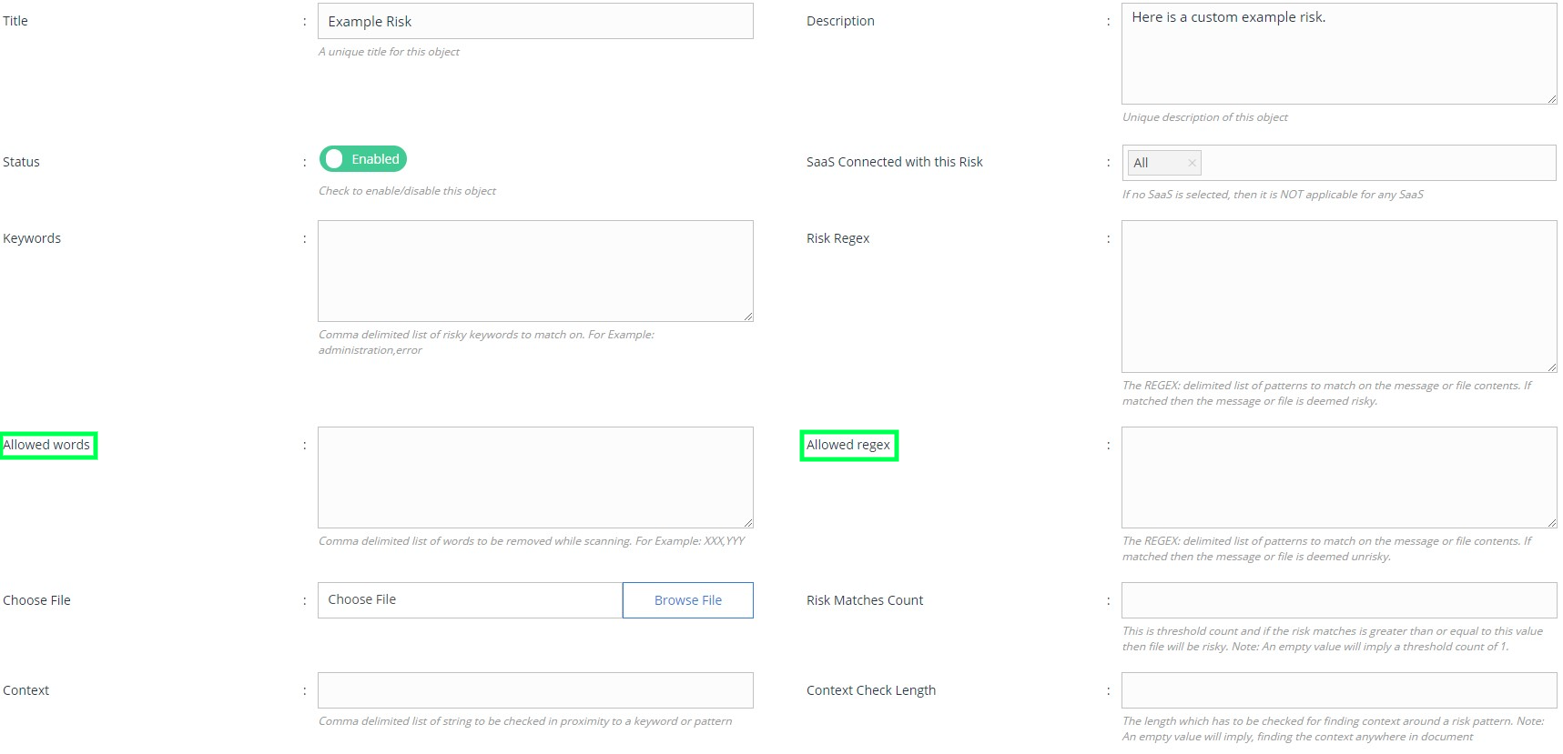Viewport: 1563px width, 754px height.
Task: Grab the Description box resize handle
Action: coord(1551,99)
